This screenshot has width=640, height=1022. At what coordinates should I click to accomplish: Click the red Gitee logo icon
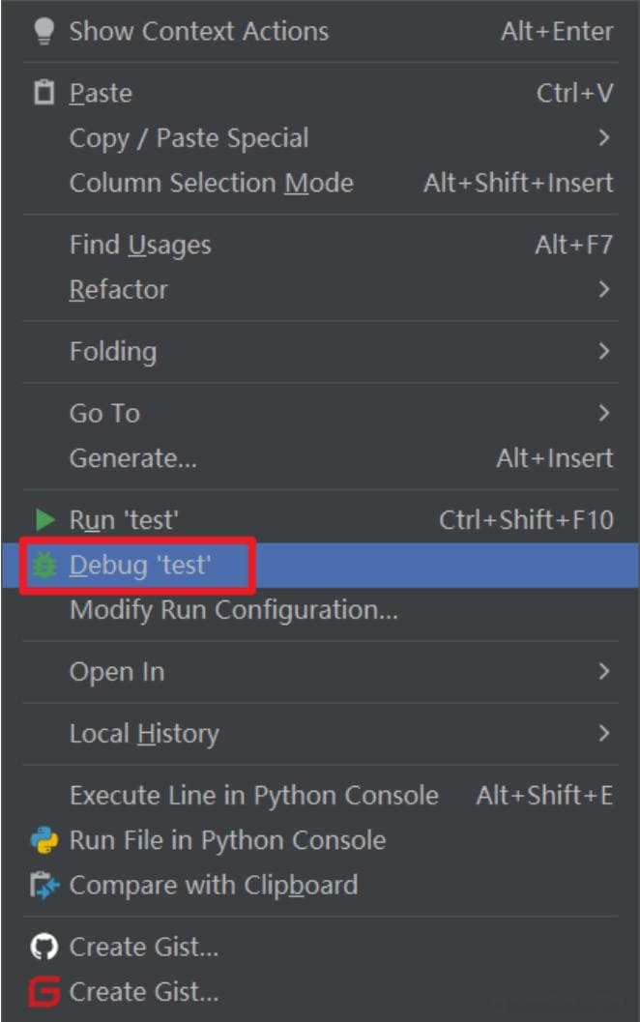click(x=44, y=991)
